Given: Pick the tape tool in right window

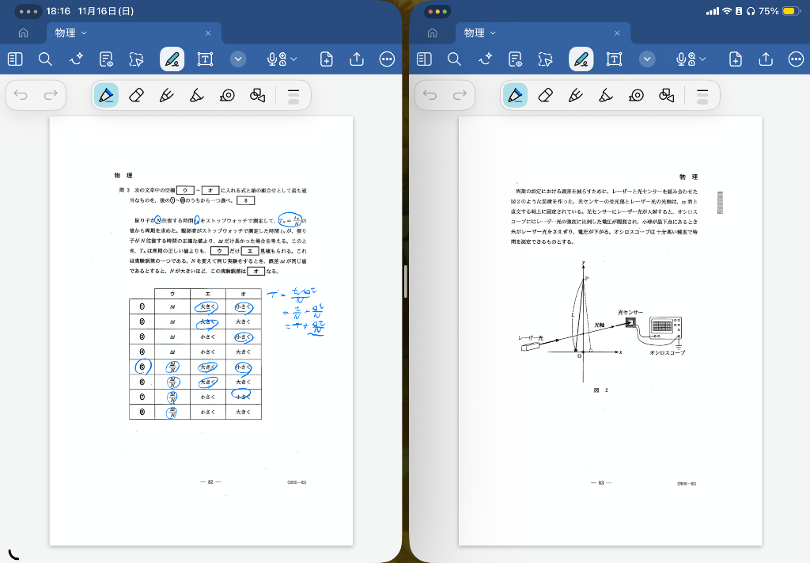Looking at the screenshot, I should click(636, 96).
